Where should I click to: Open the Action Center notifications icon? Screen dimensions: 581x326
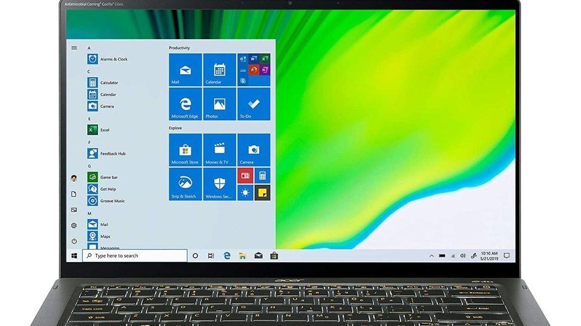click(x=507, y=256)
